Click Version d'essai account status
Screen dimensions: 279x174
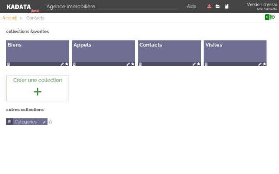[262, 6]
